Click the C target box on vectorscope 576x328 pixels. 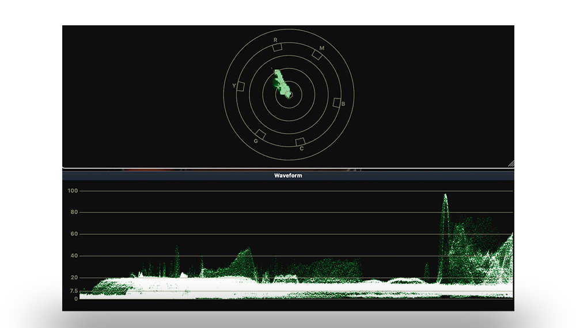coord(301,142)
